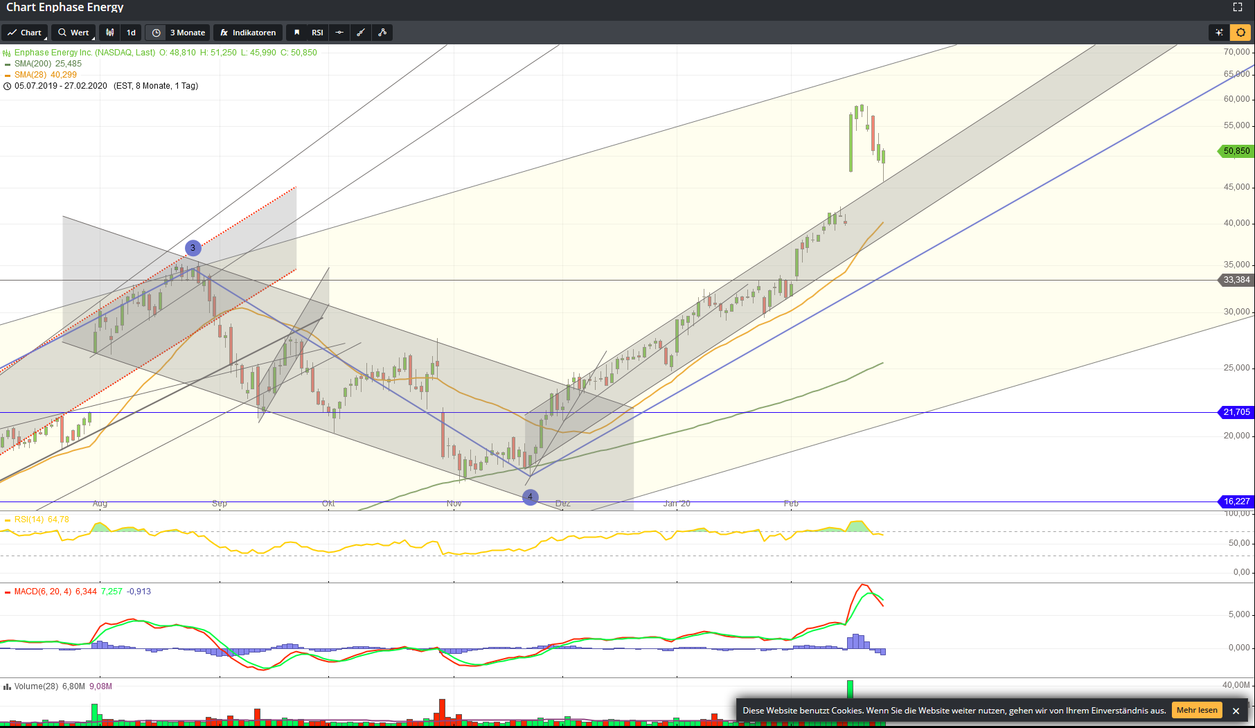Click the date range 05.07.2019 - 27.02.2020 label
The width and height of the screenshot is (1255, 728).
click(61, 86)
